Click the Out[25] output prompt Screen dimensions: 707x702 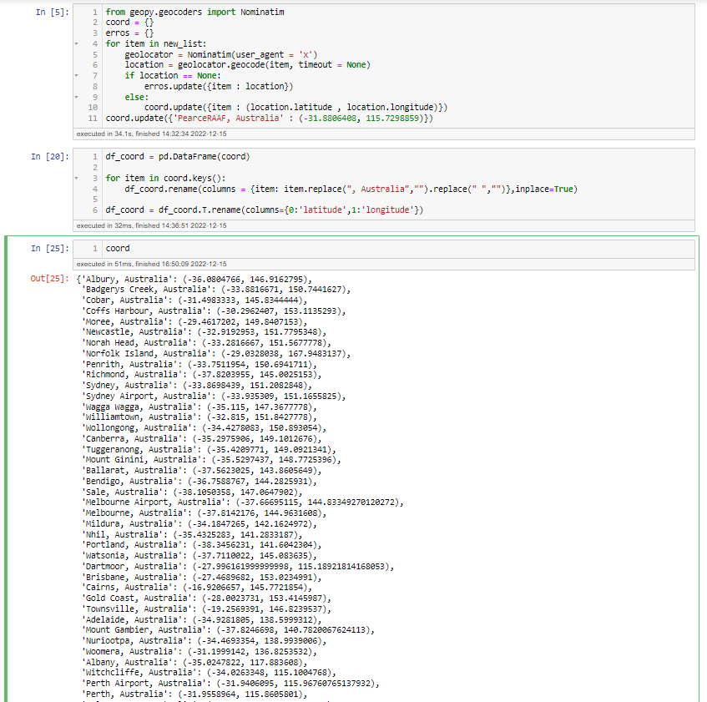coord(50,279)
